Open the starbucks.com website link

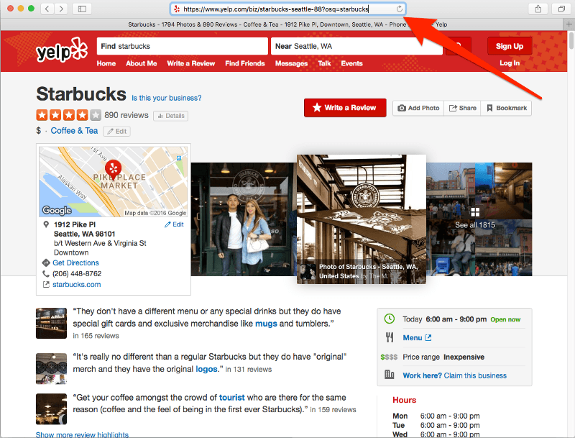pyautogui.click(x=75, y=284)
